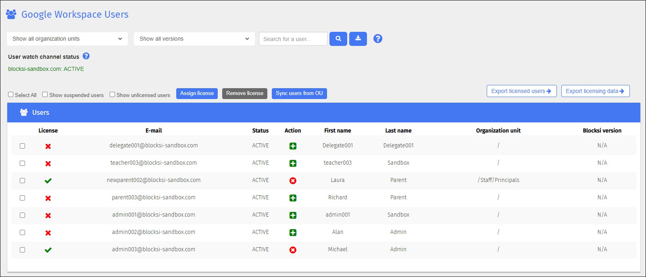Click Sync users from OU button
Image resolution: width=646 pixels, height=277 pixels.
coord(299,93)
